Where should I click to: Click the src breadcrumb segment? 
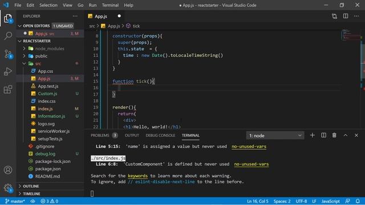coord(92,26)
